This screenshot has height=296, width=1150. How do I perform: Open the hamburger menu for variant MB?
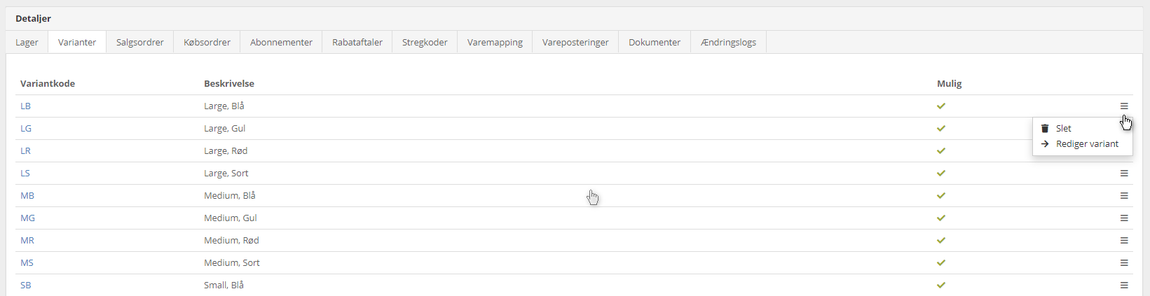pyautogui.click(x=1124, y=196)
